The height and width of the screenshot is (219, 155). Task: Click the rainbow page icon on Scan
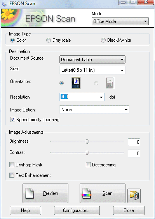[87, 193]
